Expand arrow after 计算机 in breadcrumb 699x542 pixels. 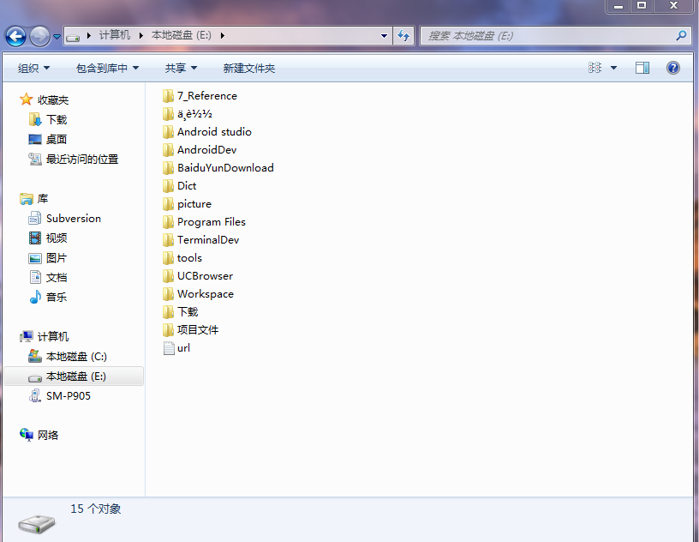(x=140, y=36)
